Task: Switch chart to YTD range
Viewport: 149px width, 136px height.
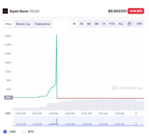Action: pos(112,24)
